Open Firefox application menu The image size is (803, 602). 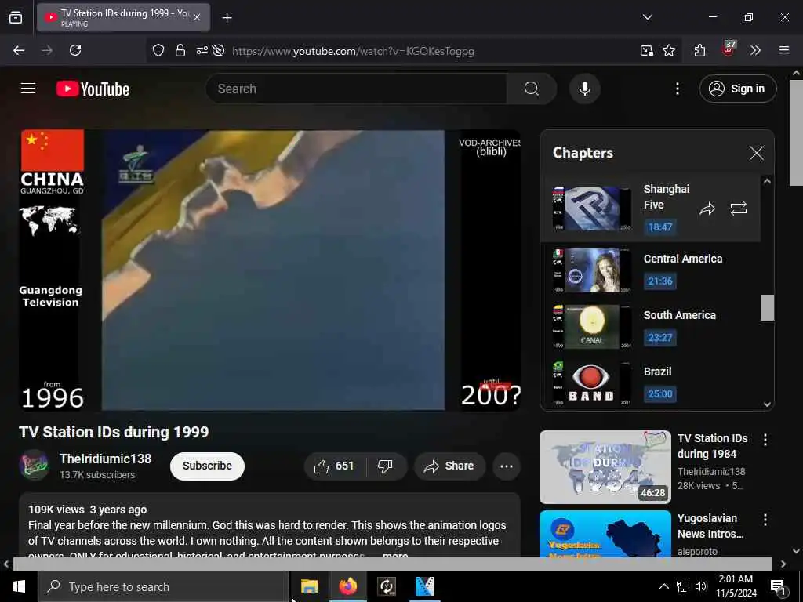(783, 50)
